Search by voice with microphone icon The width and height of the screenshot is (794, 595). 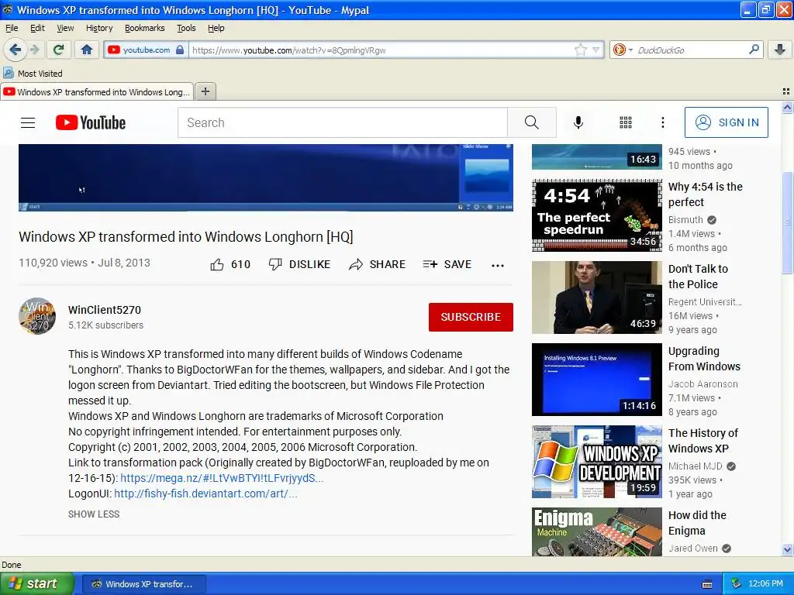(578, 122)
